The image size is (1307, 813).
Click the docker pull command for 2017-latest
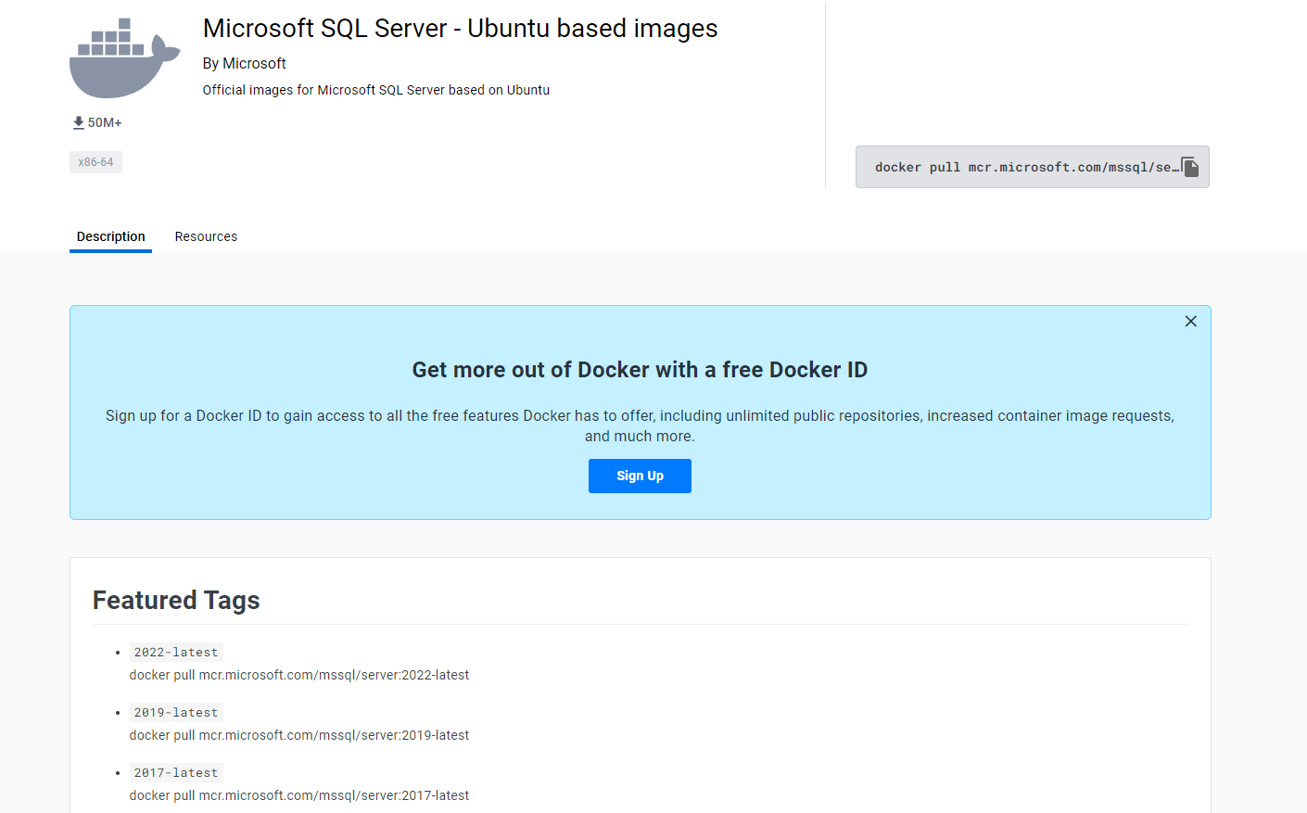pos(298,794)
